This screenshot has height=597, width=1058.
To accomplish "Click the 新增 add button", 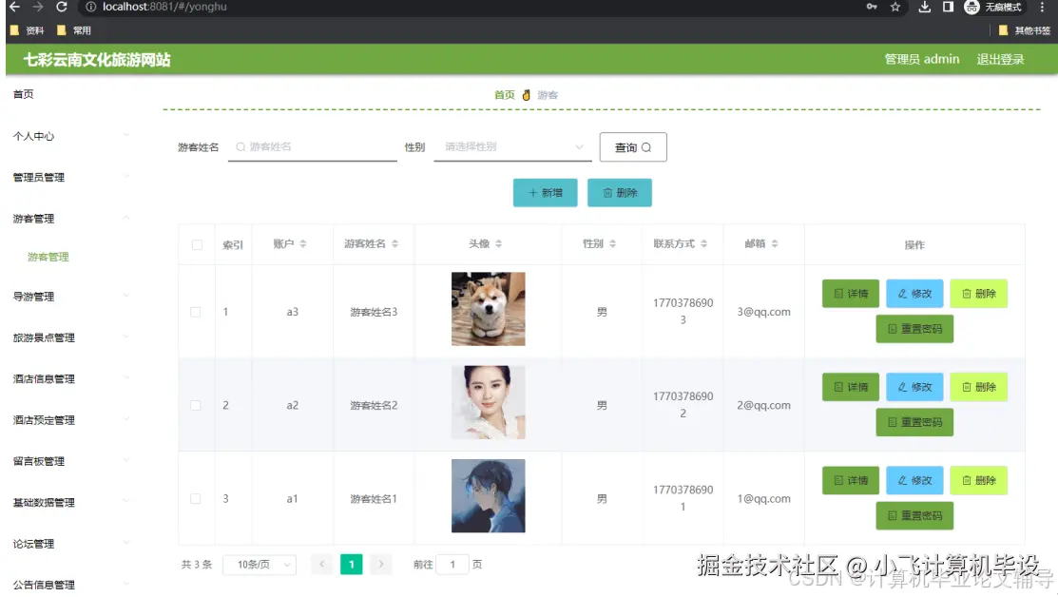I will (546, 192).
